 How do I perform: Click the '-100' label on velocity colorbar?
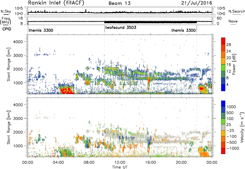(x=231, y=136)
